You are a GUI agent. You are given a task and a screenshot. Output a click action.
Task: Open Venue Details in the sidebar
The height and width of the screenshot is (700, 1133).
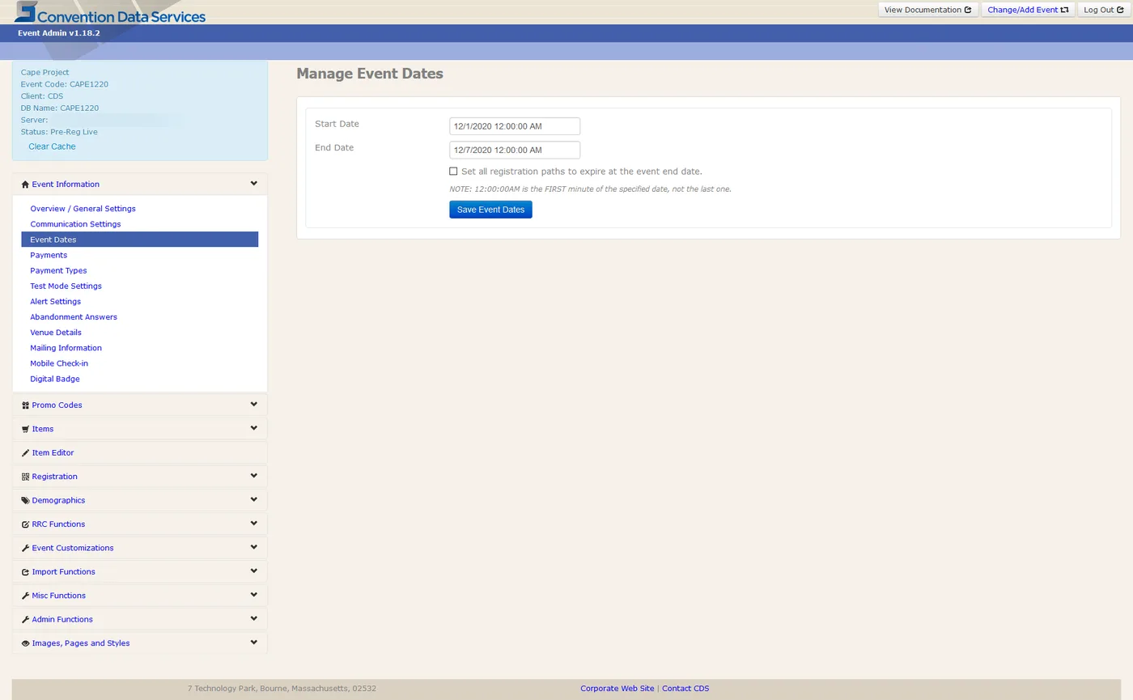(56, 333)
